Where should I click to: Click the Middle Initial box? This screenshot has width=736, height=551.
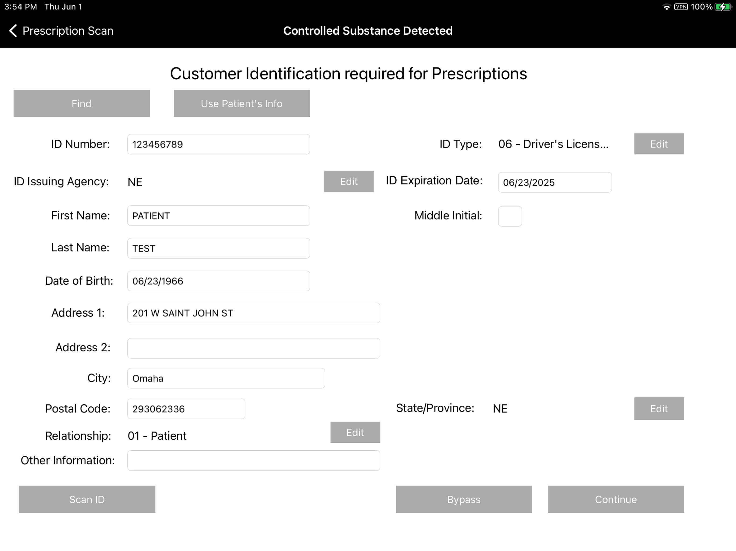[x=510, y=216]
